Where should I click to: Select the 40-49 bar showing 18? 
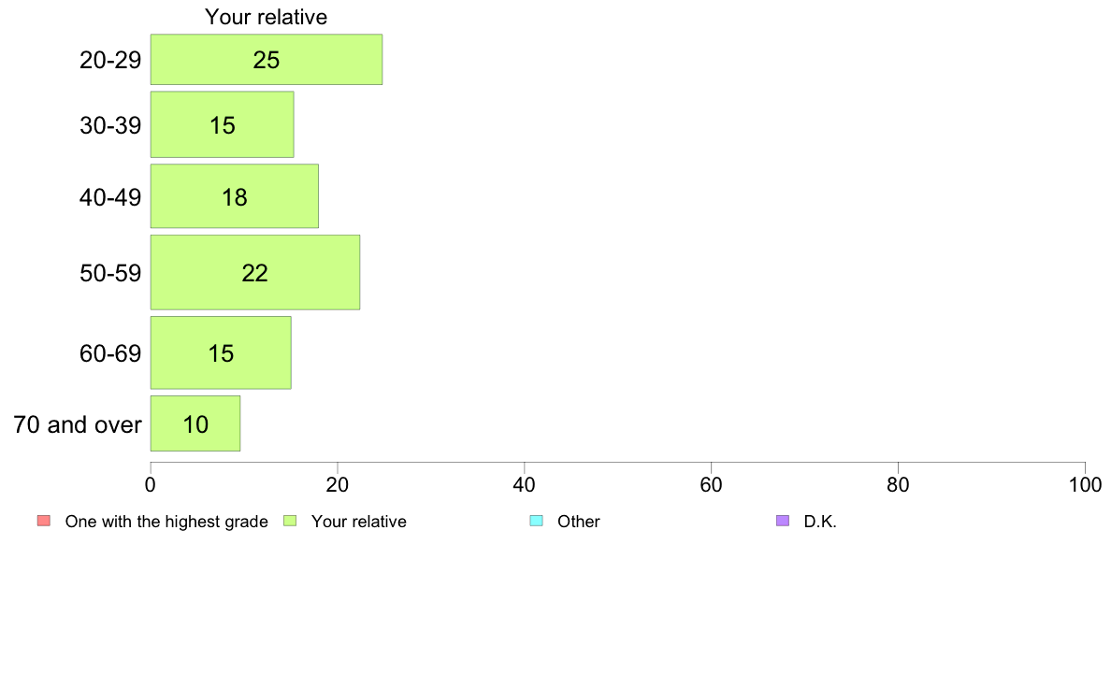click(x=235, y=196)
